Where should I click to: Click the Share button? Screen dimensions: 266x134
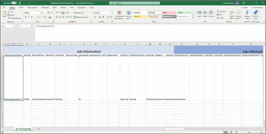coord(244,7)
